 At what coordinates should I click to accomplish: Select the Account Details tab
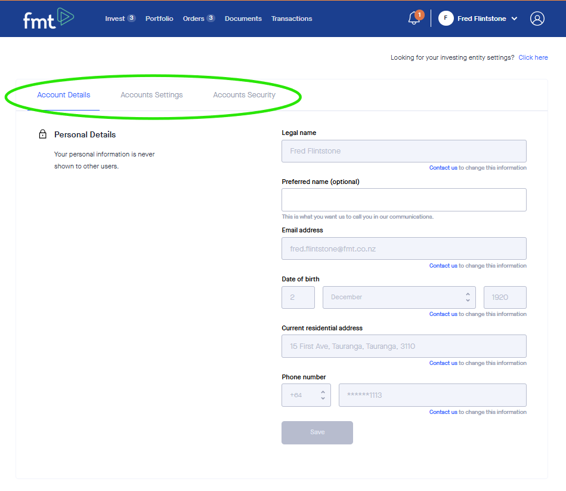pyautogui.click(x=64, y=95)
